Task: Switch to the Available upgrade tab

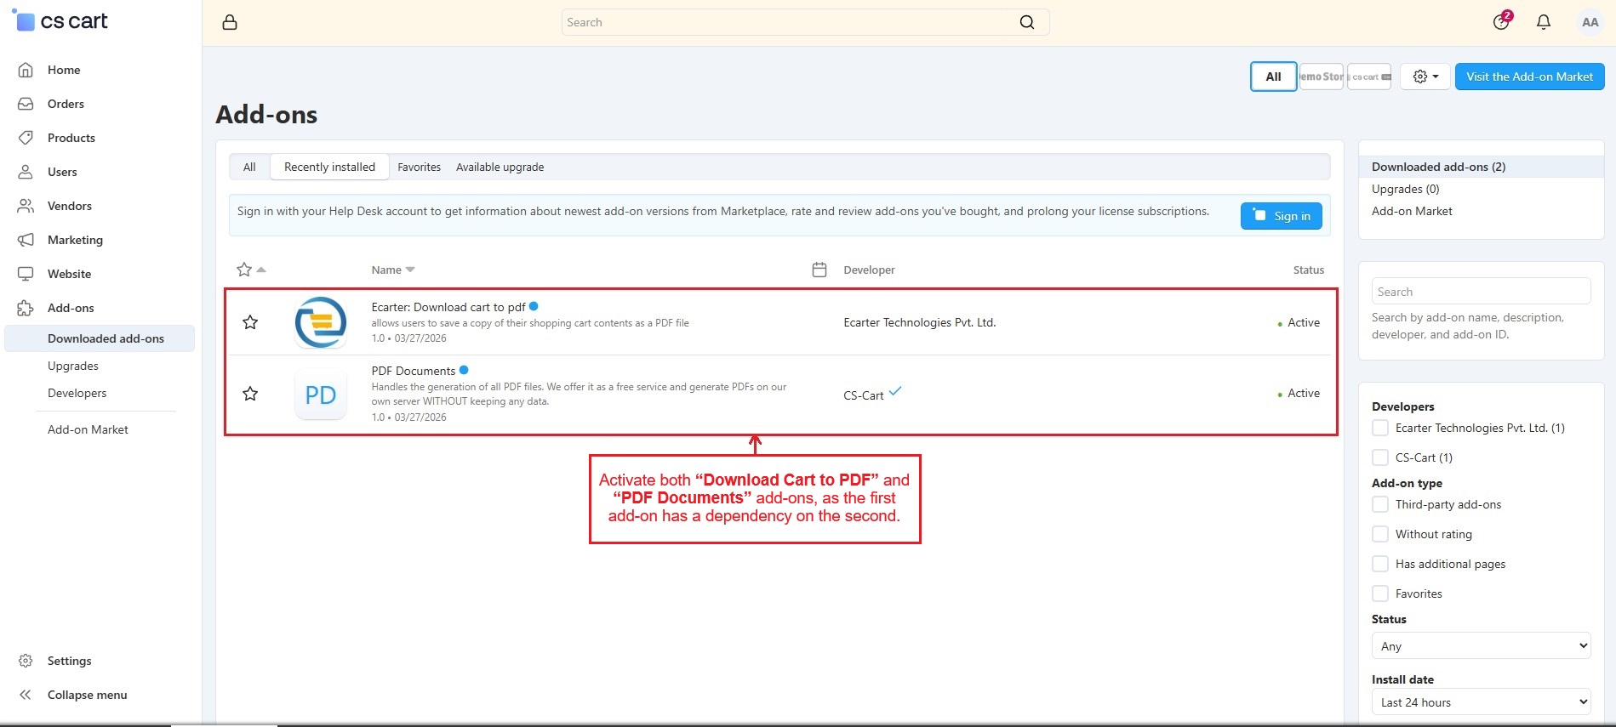Action: pyautogui.click(x=500, y=168)
